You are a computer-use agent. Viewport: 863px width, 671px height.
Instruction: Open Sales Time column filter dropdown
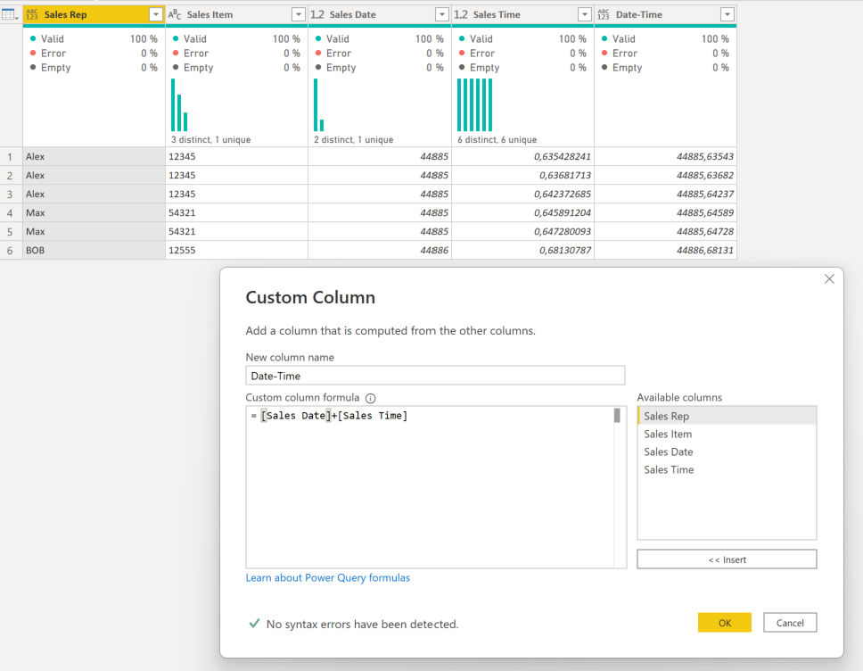[585, 15]
